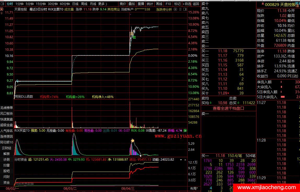The height and width of the screenshot is (192, 300).
Task: Toggle the 叠加 overlay option
Action: tap(132, 4)
